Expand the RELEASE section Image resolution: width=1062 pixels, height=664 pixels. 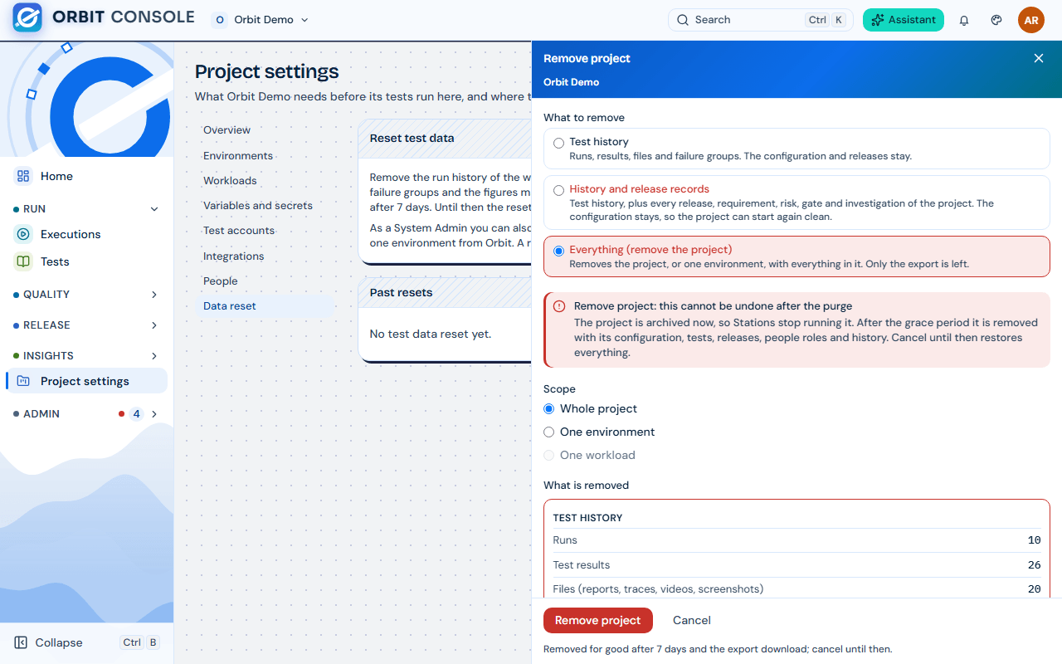point(86,325)
